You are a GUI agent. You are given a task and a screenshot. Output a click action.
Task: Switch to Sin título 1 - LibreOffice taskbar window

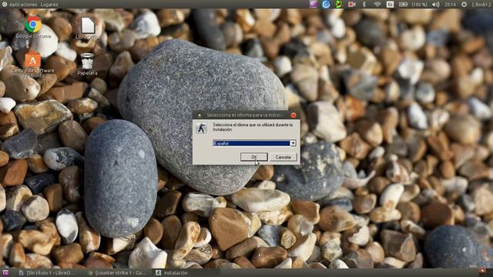point(47,272)
